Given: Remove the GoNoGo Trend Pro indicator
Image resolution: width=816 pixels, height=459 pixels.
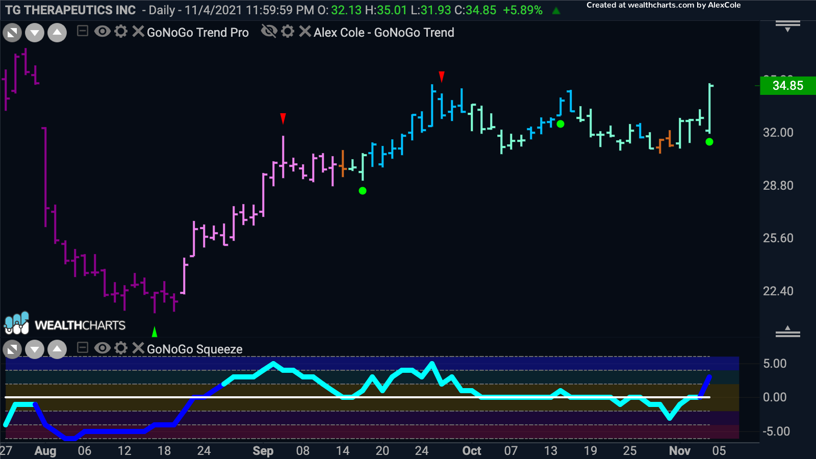Looking at the screenshot, I should (x=138, y=32).
